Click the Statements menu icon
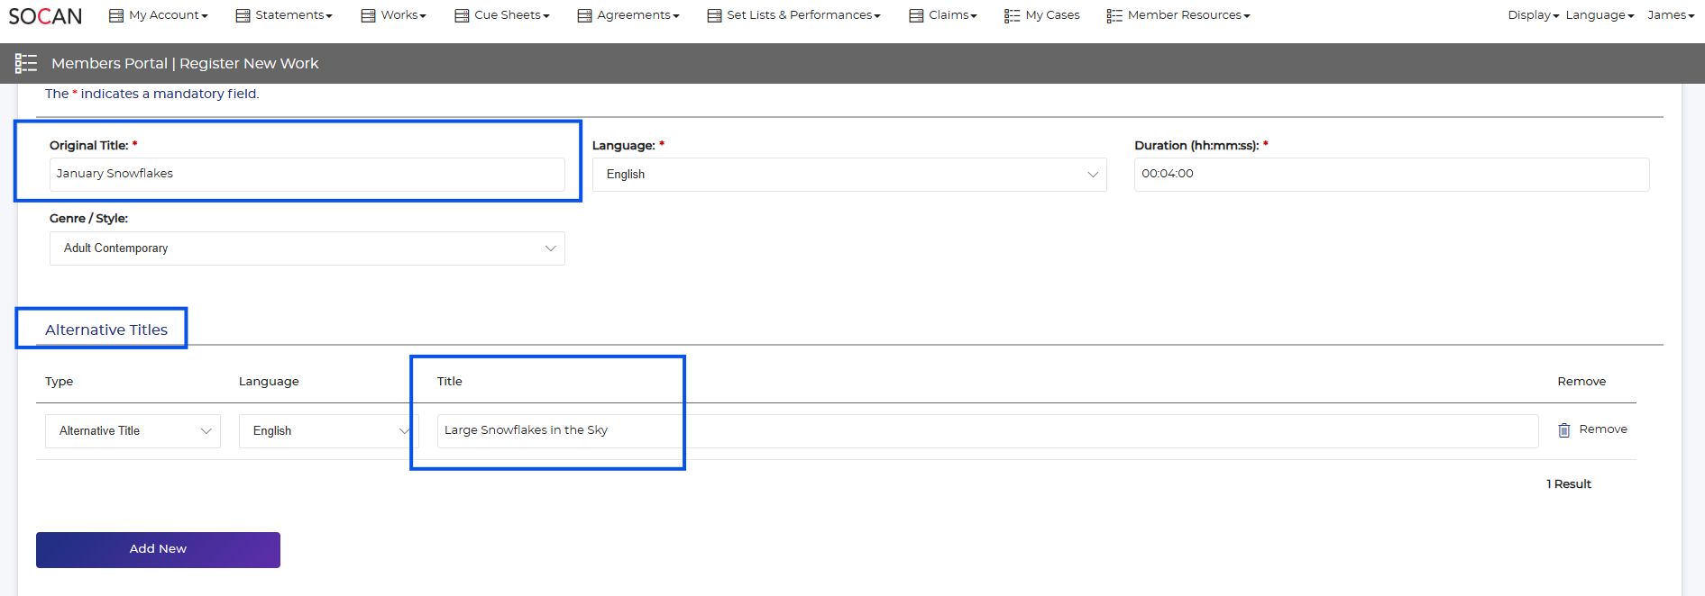Viewport: 1705px width, 596px height. (243, 15)
